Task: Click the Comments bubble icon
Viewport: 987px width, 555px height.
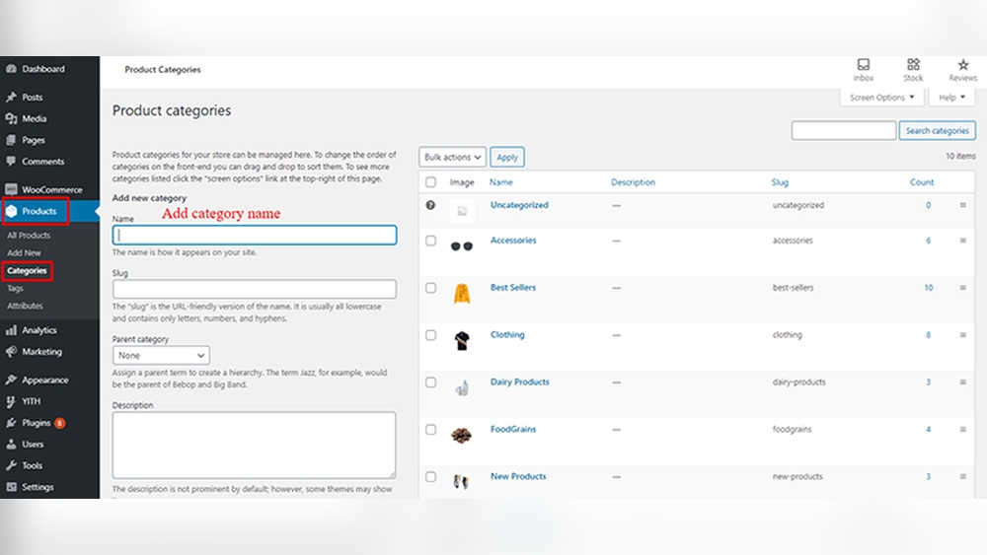Action: click(11, 162)
